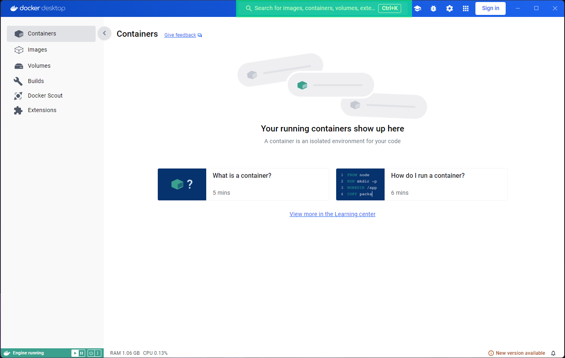Click the Sign in button

click(490, 8)
